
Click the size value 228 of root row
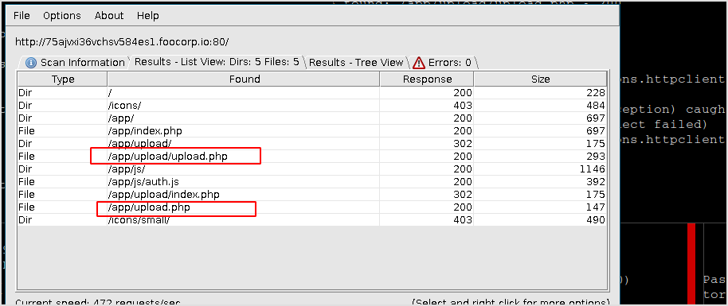(595, 93)
